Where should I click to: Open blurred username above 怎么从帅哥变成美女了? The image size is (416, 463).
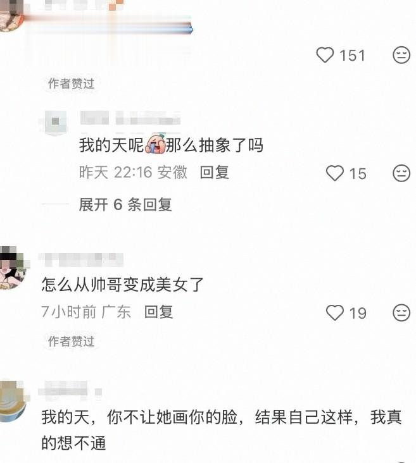81,260
